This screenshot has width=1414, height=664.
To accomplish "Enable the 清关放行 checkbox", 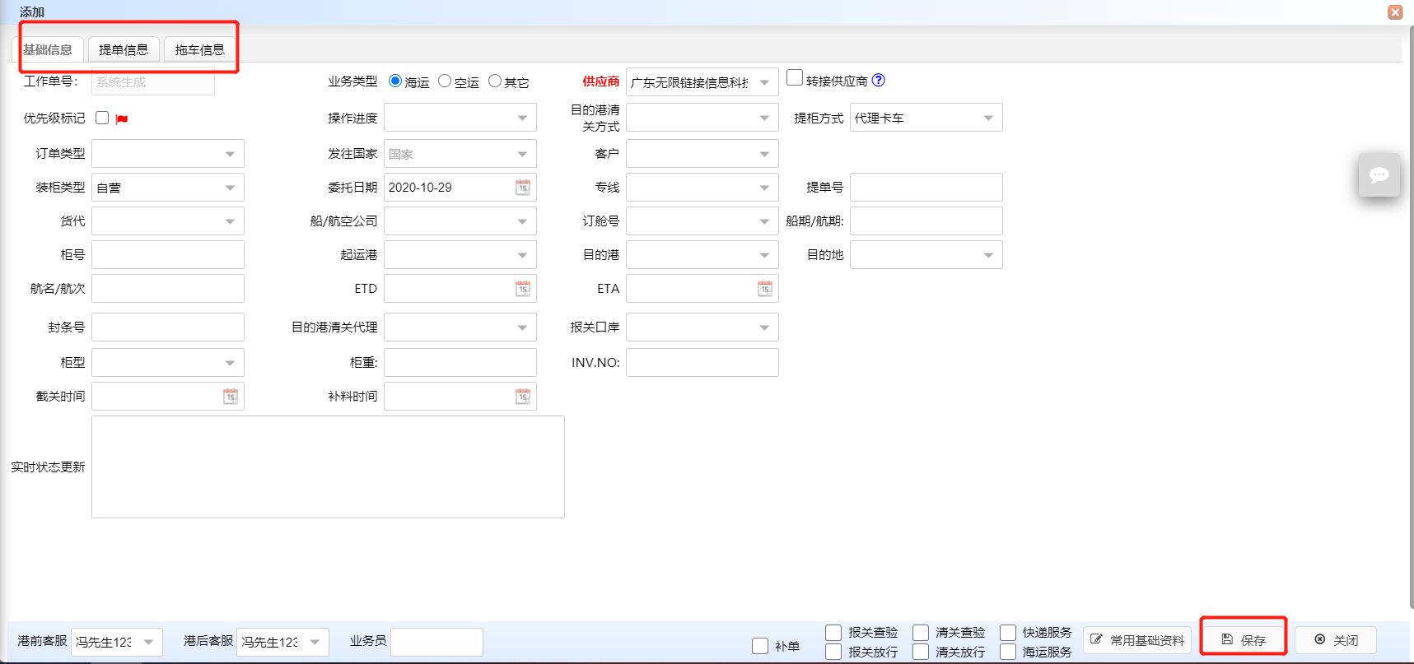I will [x=921, y=652].
